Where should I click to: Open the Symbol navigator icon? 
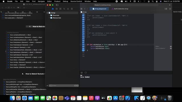click(60, 9)
